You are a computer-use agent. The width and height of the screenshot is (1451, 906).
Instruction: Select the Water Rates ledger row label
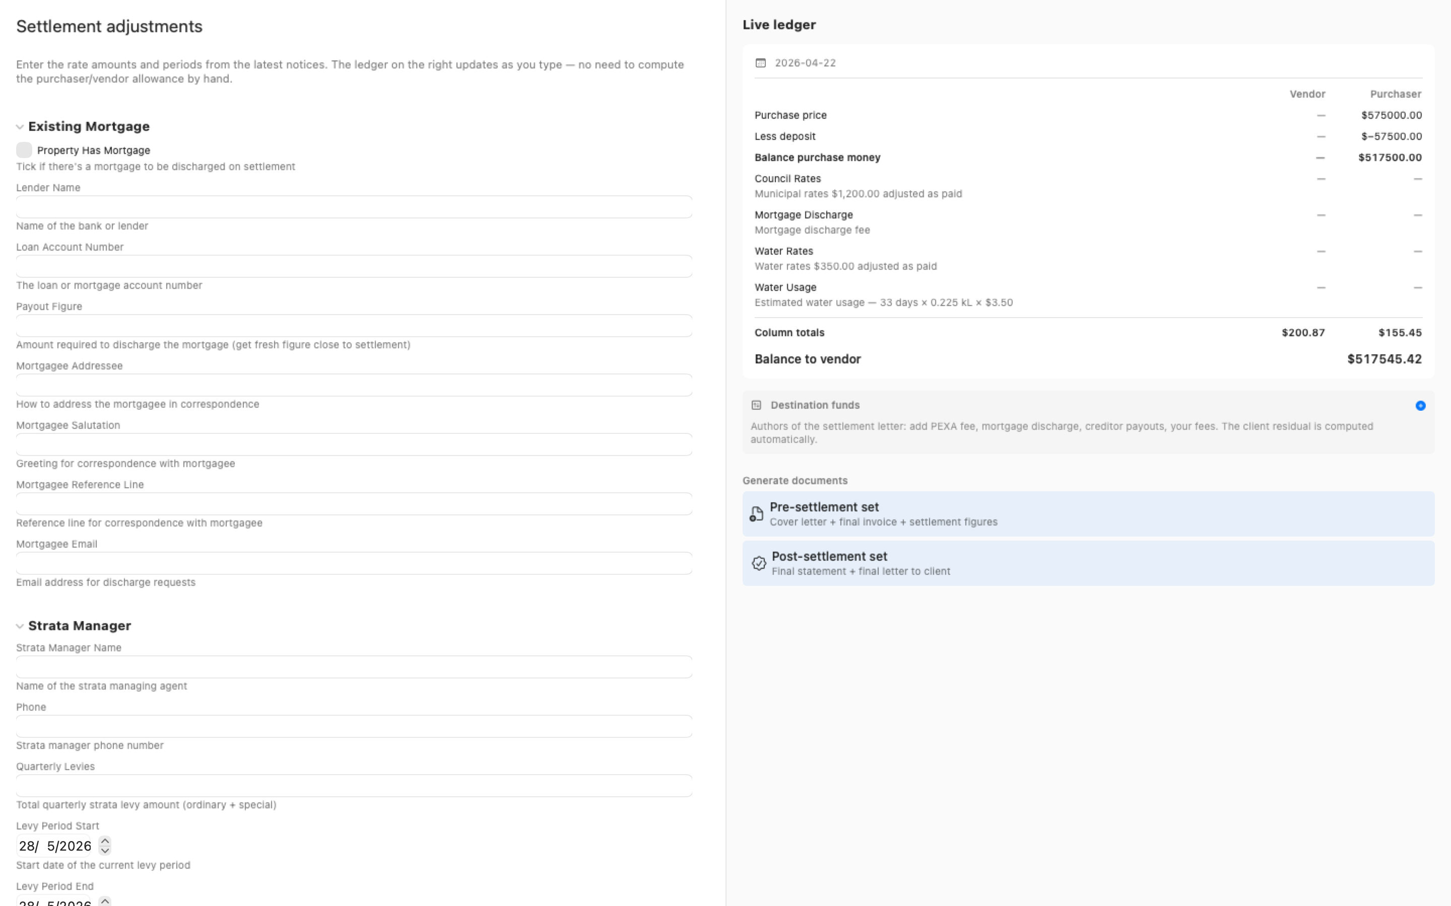point(783,251)
